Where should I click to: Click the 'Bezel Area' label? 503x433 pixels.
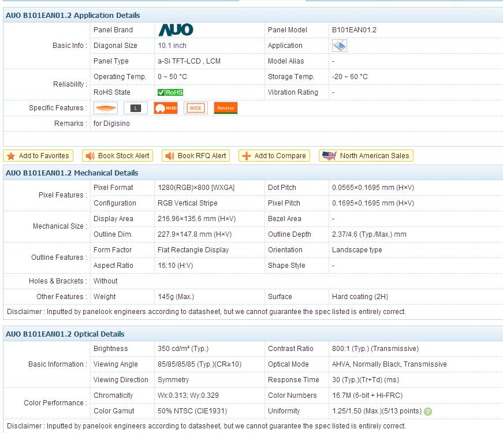(x=285, y=219)
